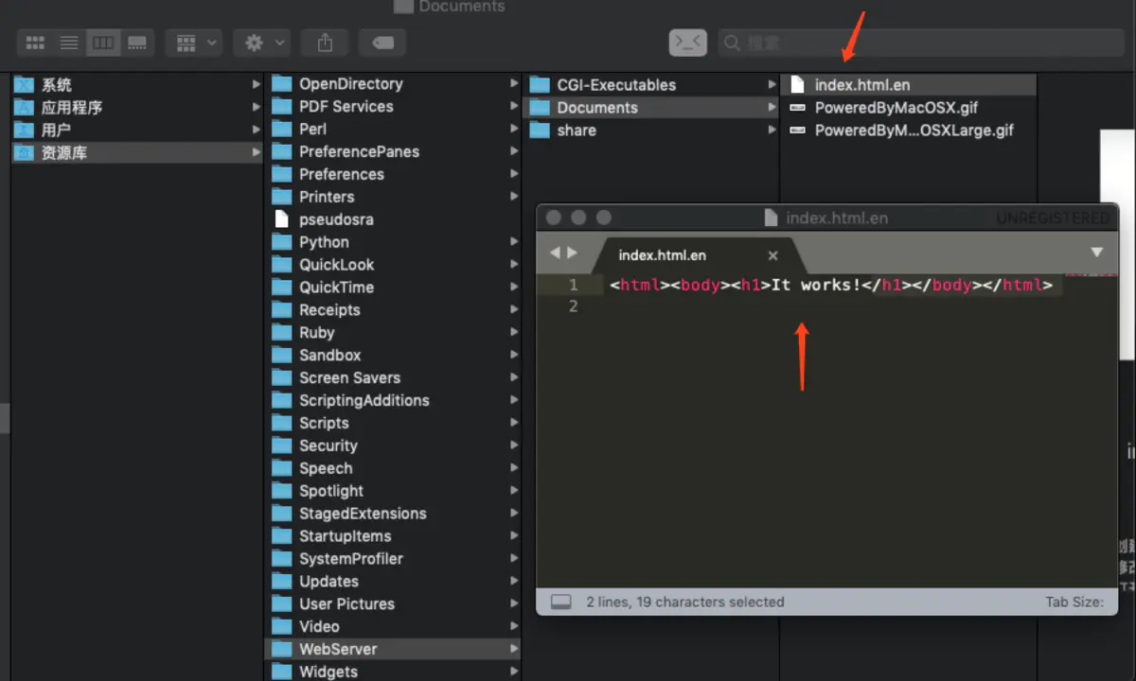Select the PoweredByMacOSX.gif file
Viewport: 1136px width, 681px height.
(909, 108)
